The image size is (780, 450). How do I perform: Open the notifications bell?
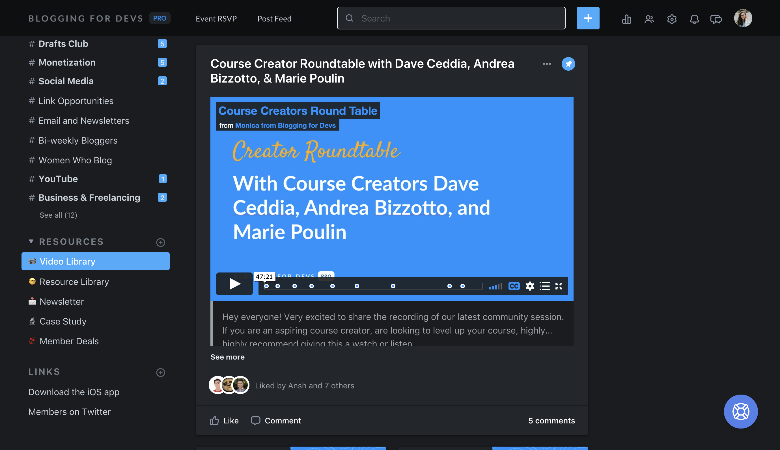694,19
